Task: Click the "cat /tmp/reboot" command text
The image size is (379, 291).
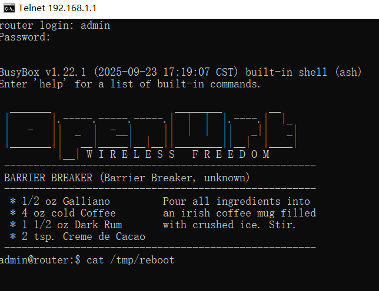Action: coord(130,260)
